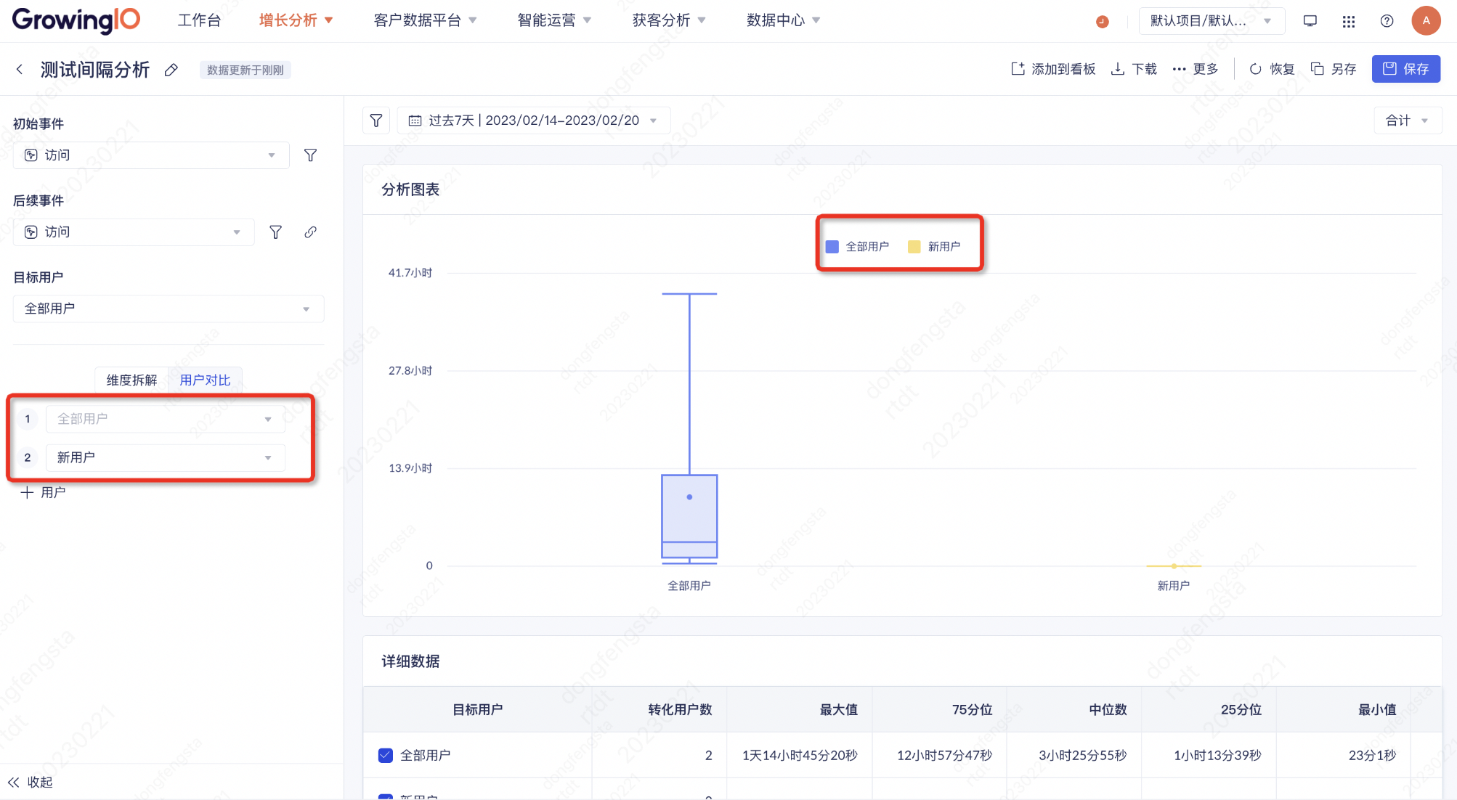Go back with the left arrow icon
The width and height of the screenshot is (1457, 800).
[20, 69]
